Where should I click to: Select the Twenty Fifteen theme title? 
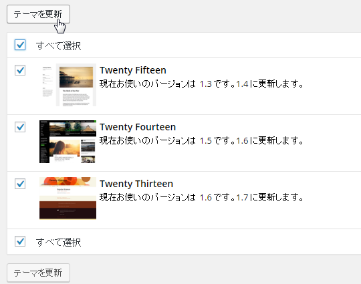(x=133, y=70)
